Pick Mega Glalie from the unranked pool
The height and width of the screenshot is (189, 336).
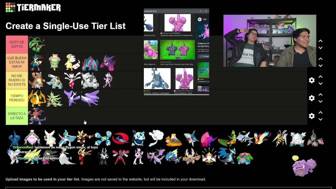coord(138,138)
